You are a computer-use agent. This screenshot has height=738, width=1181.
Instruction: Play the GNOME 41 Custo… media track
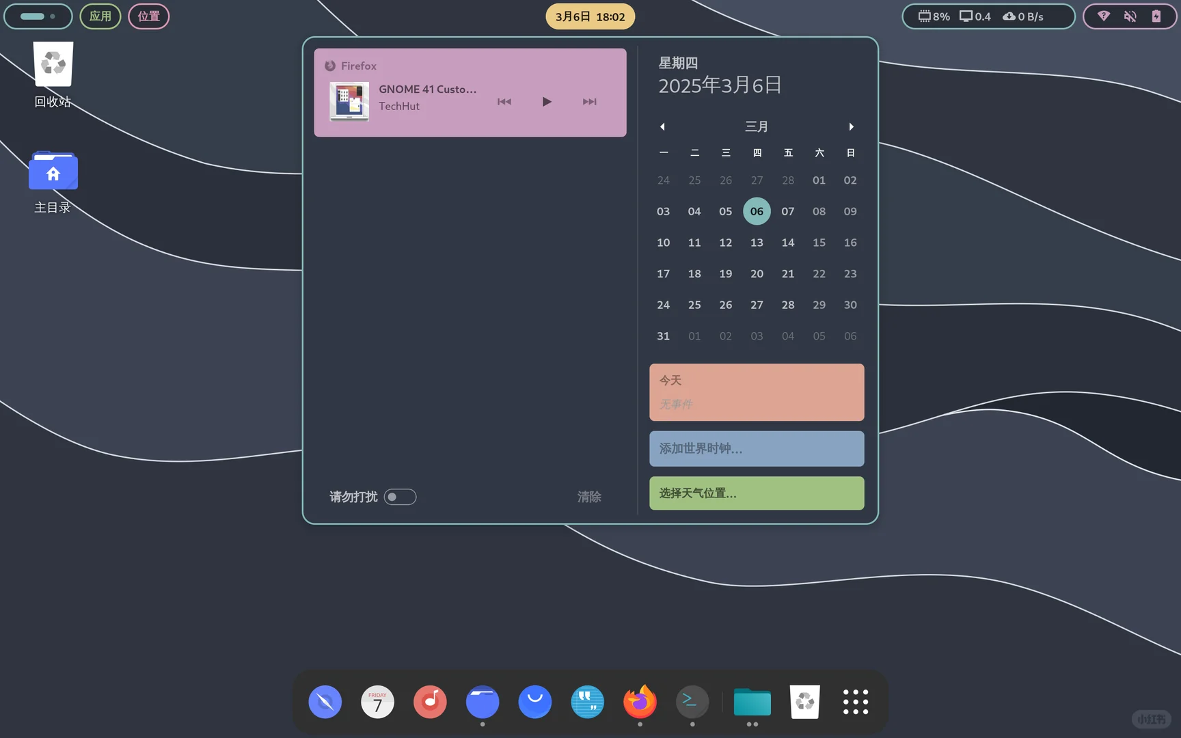[x=547, y=102]
